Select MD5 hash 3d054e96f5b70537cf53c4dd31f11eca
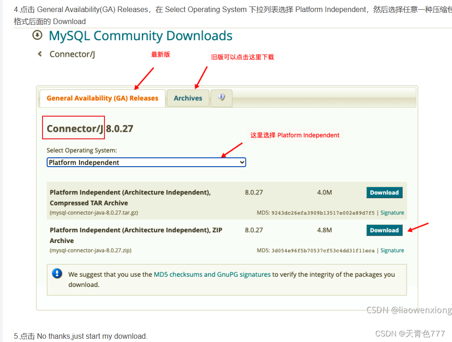The width and height of the screenshot is (452, 342). click(x=323, y=250)
